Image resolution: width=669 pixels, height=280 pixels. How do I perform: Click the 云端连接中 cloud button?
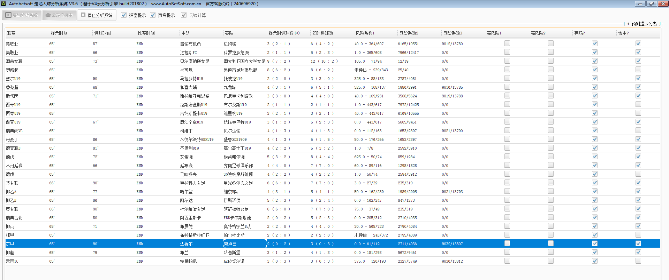coord(59,15)
